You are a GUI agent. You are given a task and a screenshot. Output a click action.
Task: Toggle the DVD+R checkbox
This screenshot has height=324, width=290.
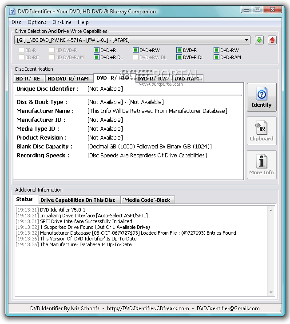pos(96,50)
